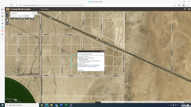Open File Explorer from the taskbar
The image size is (191, 107).
pyautogui.click(x=51, y=105)
